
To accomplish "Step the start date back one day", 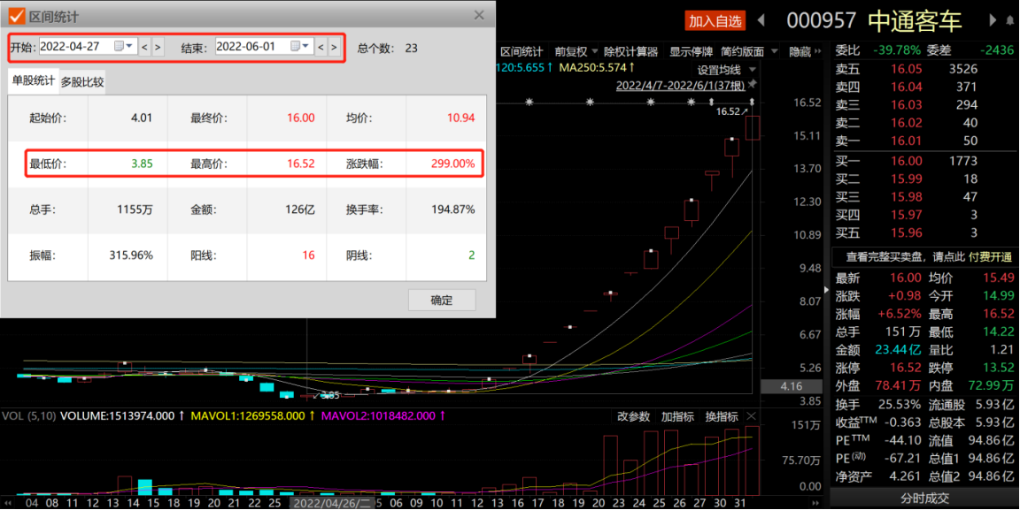I will (x=145, y=47).
